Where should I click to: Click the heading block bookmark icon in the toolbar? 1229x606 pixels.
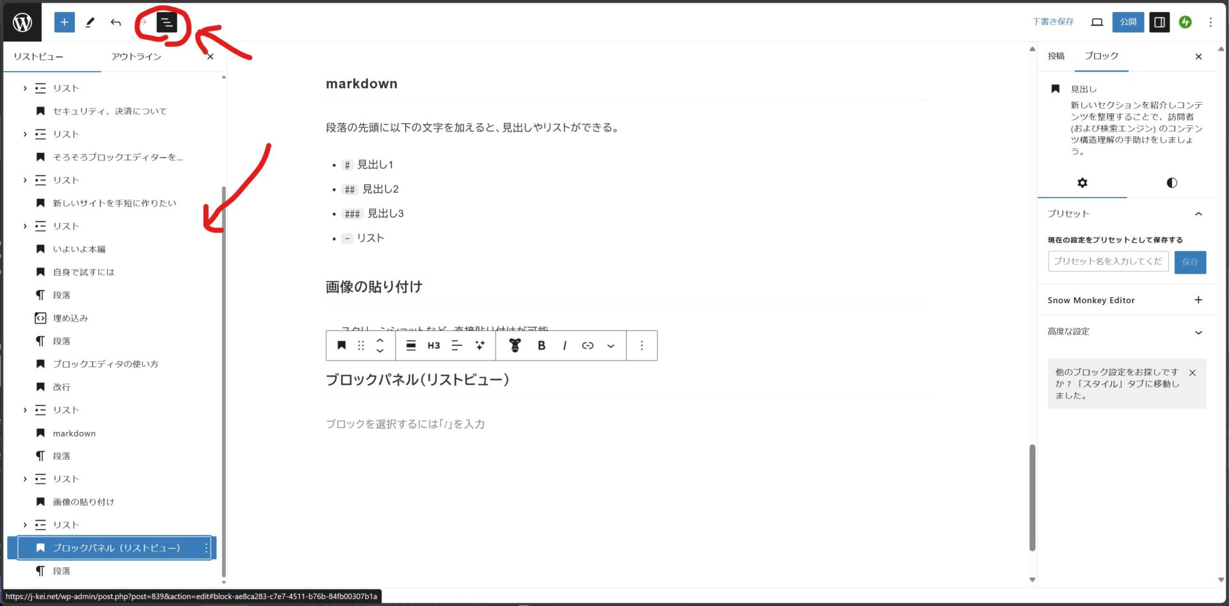point(341,345)
